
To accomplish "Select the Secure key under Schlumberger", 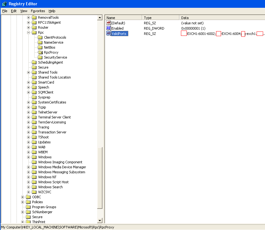I will (x=37, y=217).
